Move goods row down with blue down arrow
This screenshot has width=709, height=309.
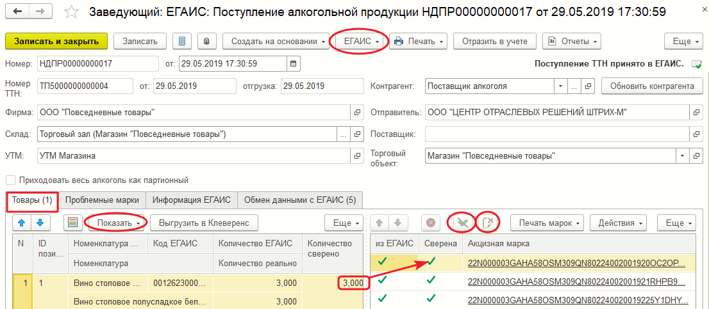pos(40,223)
